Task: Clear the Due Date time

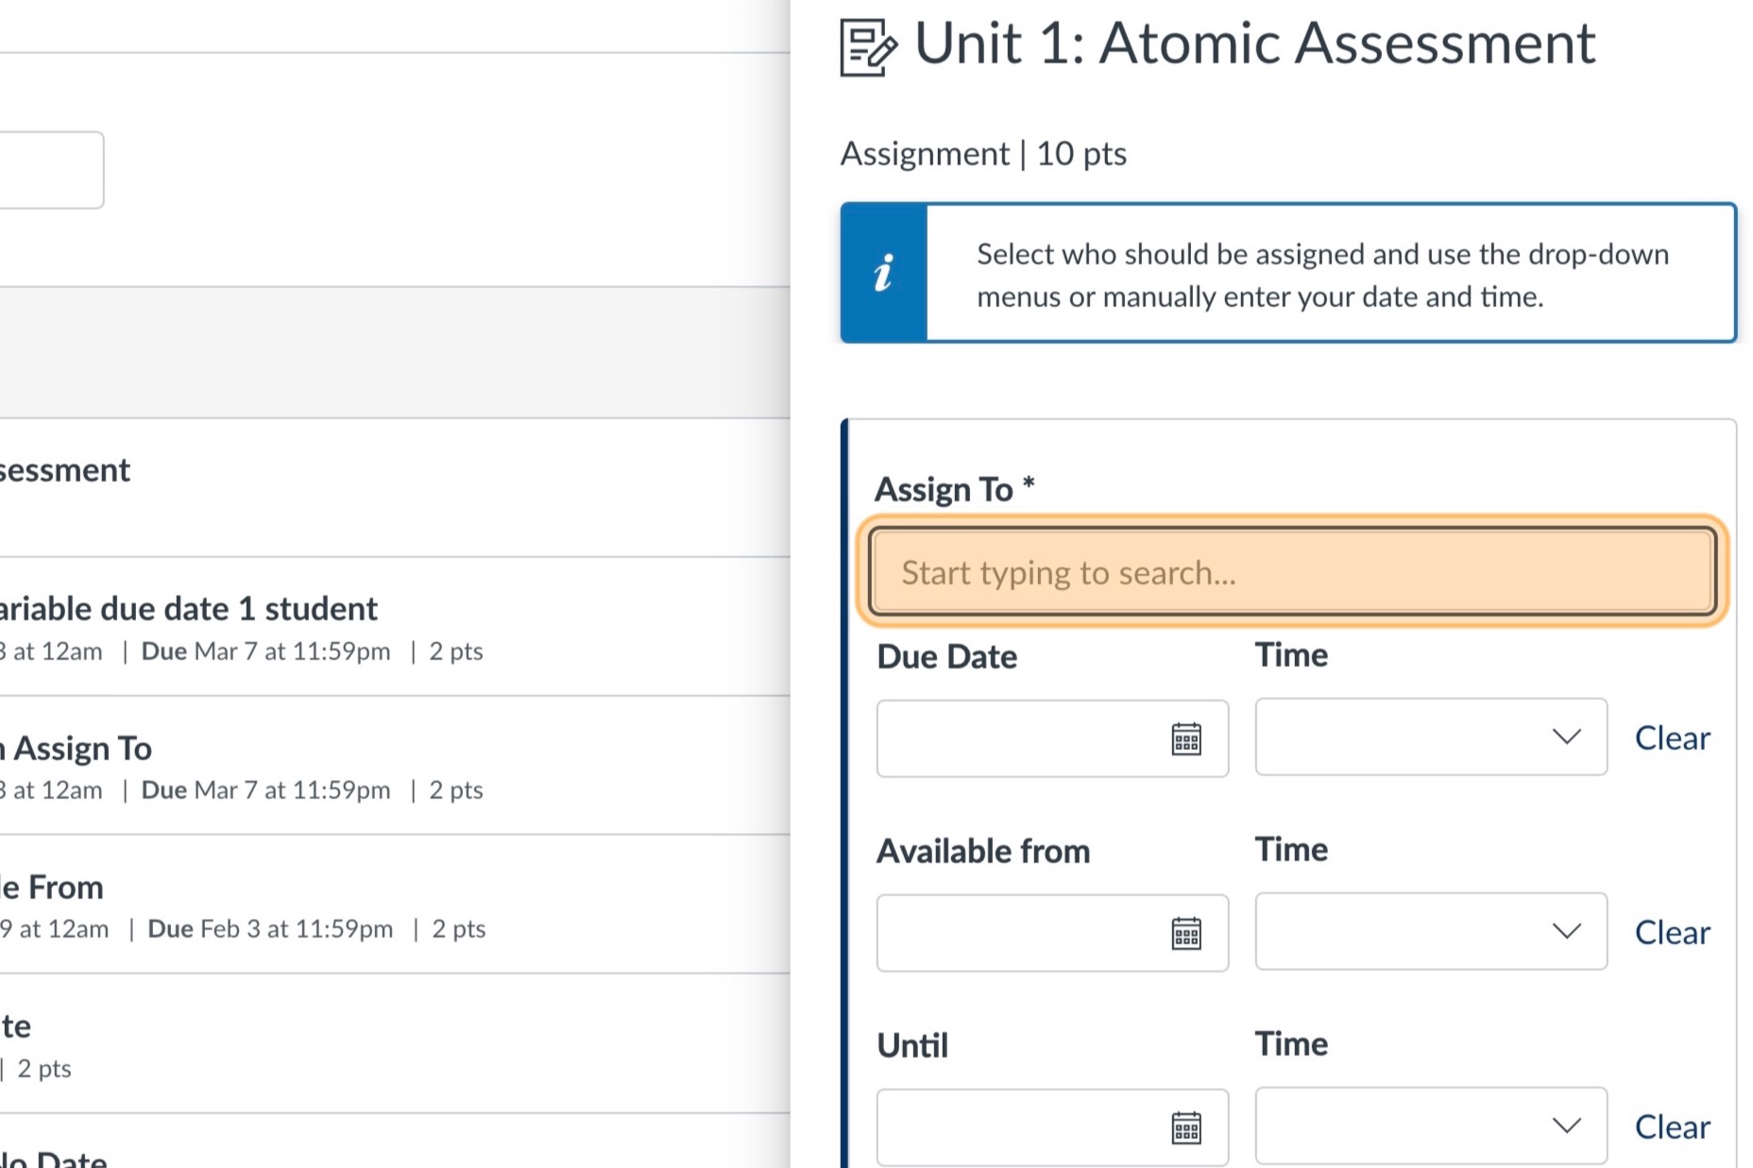Action: click(x=1672, y=737)
